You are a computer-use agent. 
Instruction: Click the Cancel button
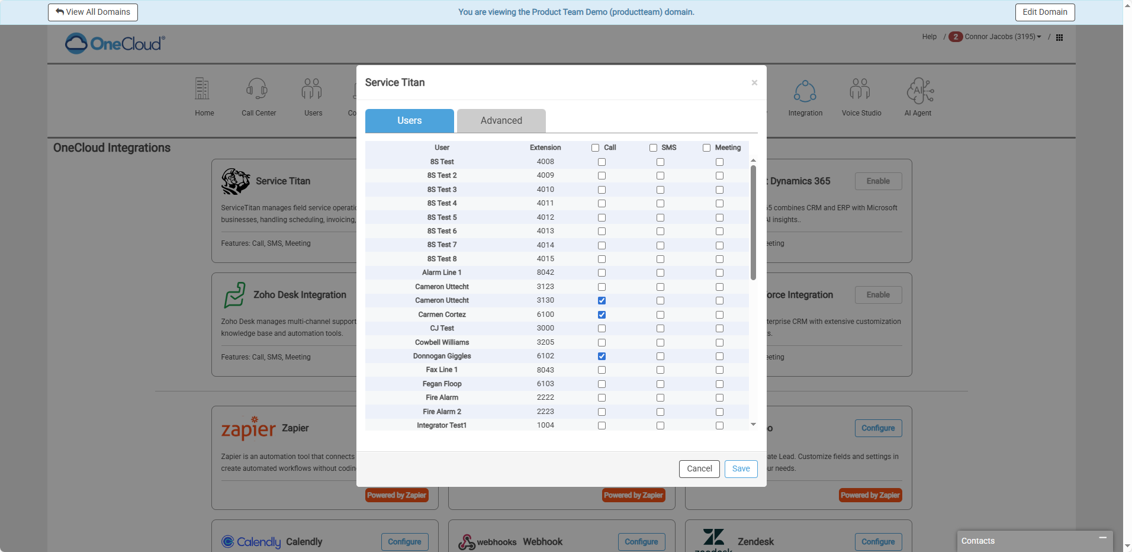[x=699, y=468]
